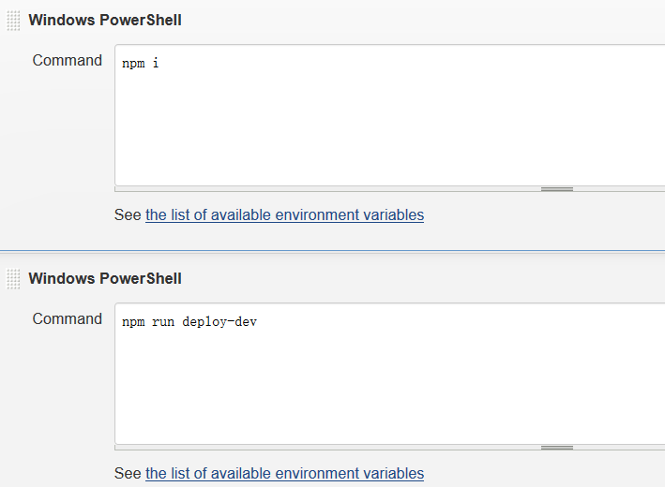The image size is (665, 487).
Task: Click the divider line between the two PowerShell steps
Action: [332, 250]
